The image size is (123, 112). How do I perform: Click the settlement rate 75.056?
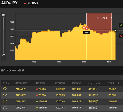click(112, 95)
